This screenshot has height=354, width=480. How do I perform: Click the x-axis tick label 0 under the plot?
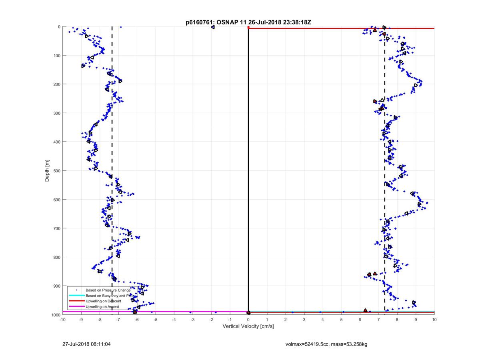pos(248,320)
